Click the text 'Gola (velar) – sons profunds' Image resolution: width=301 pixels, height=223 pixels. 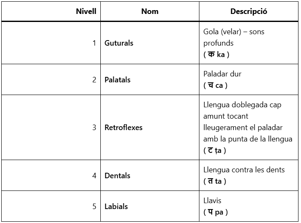coord(234,37)
